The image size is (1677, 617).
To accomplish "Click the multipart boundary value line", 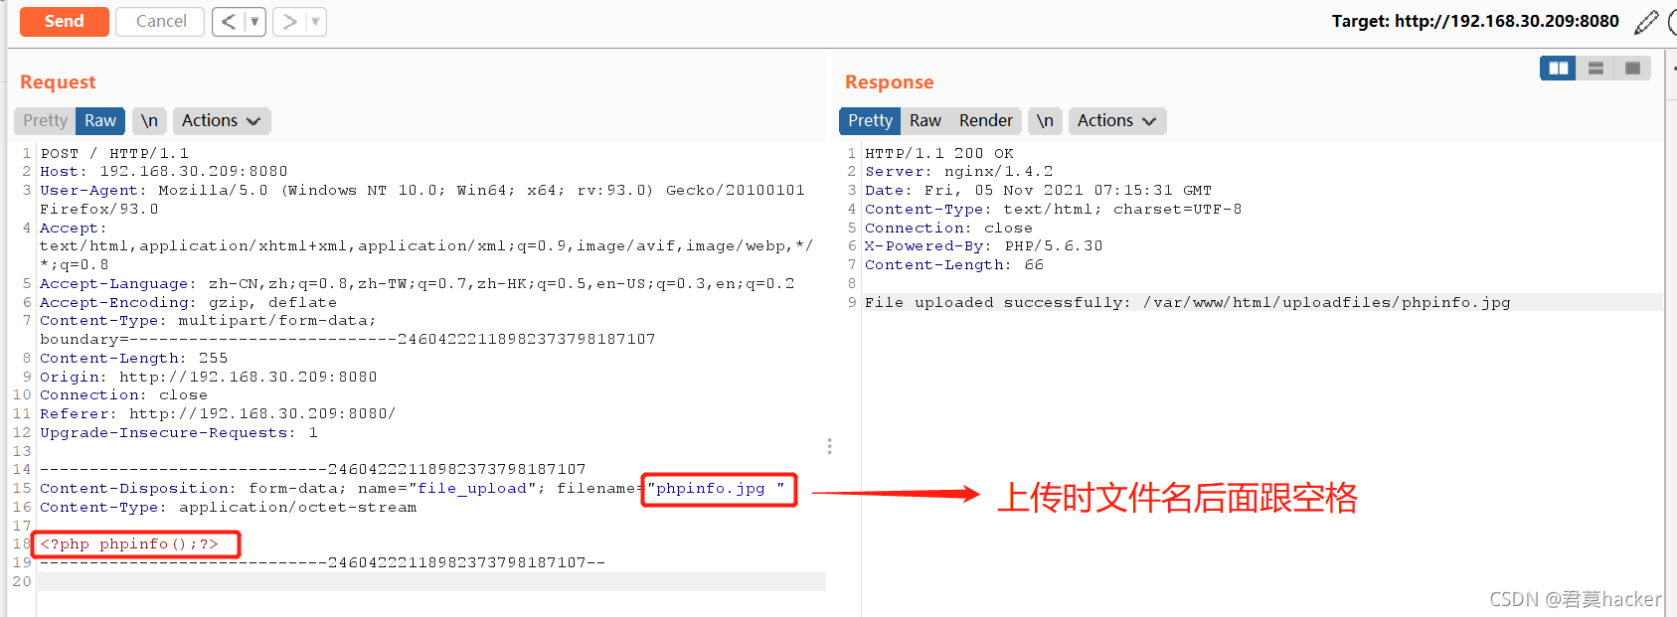I will 348,339.
